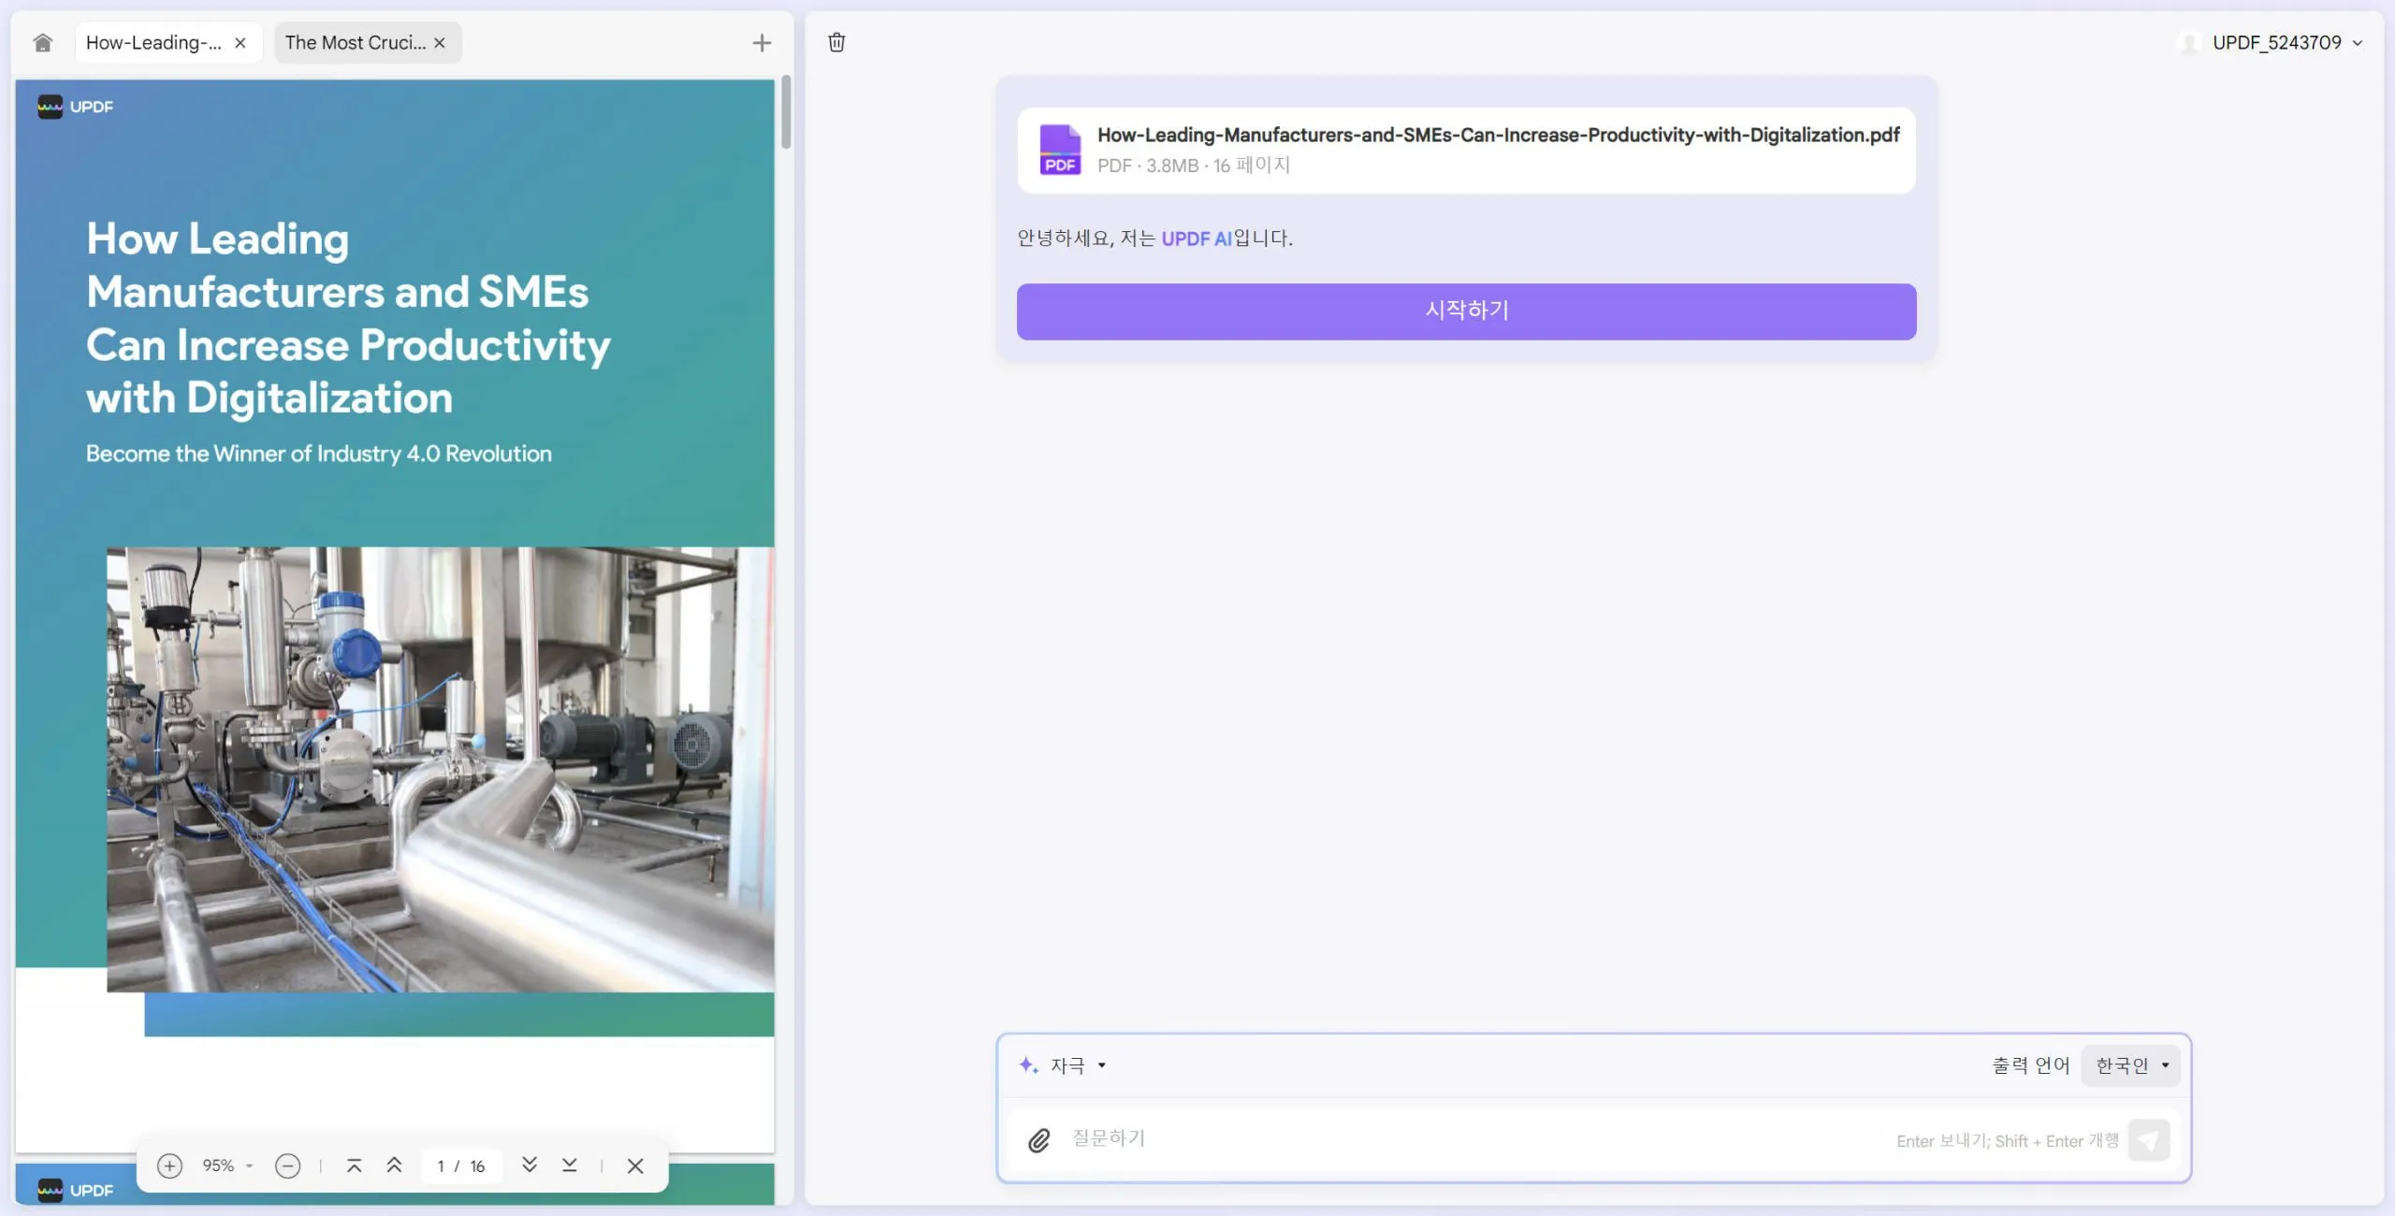Click the 'PDF · 3.8MB · 16 페이지' file info
This screenshot has width=2395, height=1216.
click(x=1194, y=166)
